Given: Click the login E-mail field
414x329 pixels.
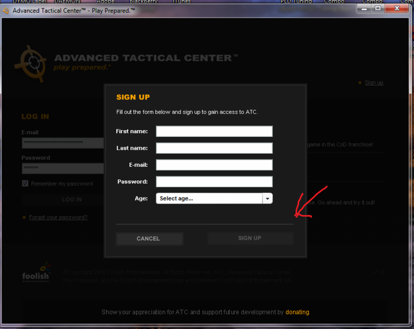Looking at the screenshot, I should coord(62,142).
